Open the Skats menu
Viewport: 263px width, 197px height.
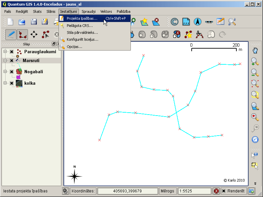[37, 11]
